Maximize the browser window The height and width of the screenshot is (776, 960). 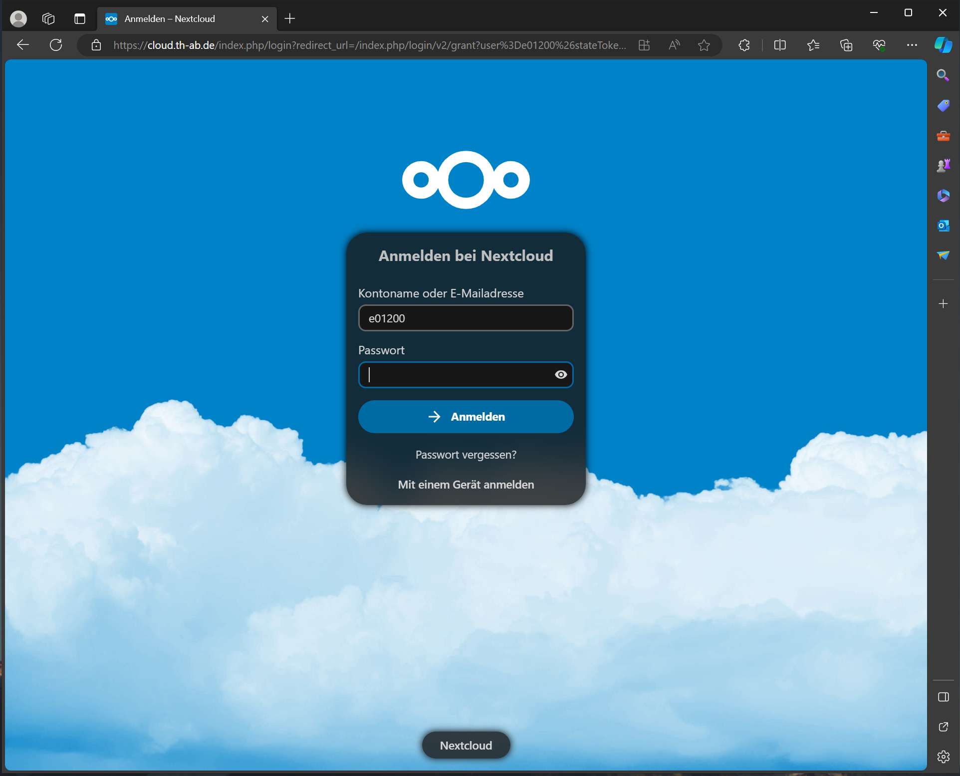(x=908, y=12)
